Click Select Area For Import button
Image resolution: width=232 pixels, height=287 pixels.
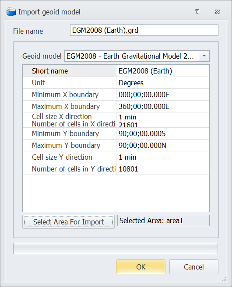[x=68, y=222]
